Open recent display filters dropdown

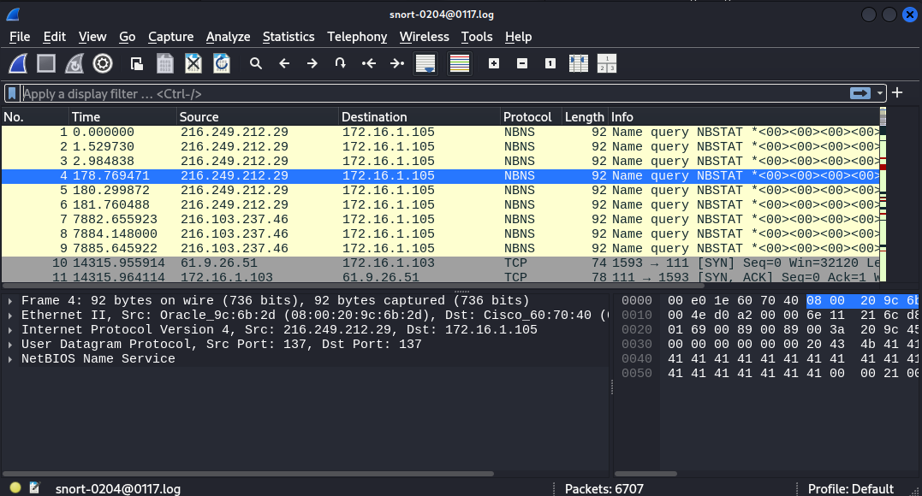880,93
